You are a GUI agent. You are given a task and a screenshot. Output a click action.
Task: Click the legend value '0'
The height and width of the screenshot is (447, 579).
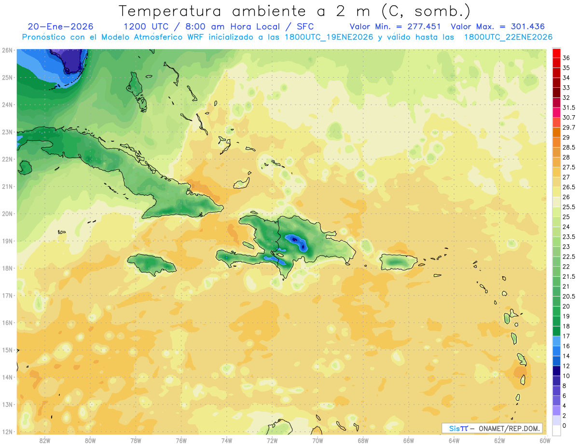point(565,426)
